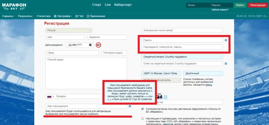Image resolution: width=269 pixels, height=125 pixels.
Task: Refresh the captcha code image
Action: click(x=165, y=97)
